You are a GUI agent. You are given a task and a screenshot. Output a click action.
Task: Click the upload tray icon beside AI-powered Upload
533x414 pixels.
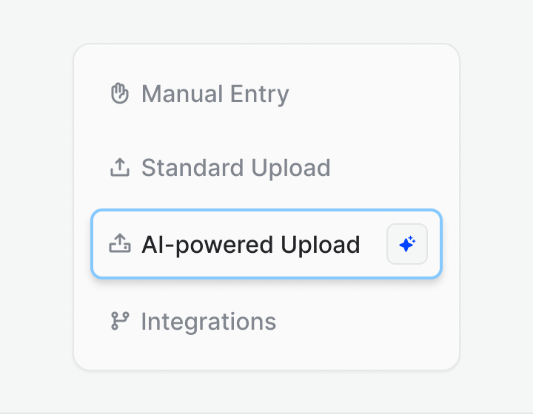(x=120, y=243)
